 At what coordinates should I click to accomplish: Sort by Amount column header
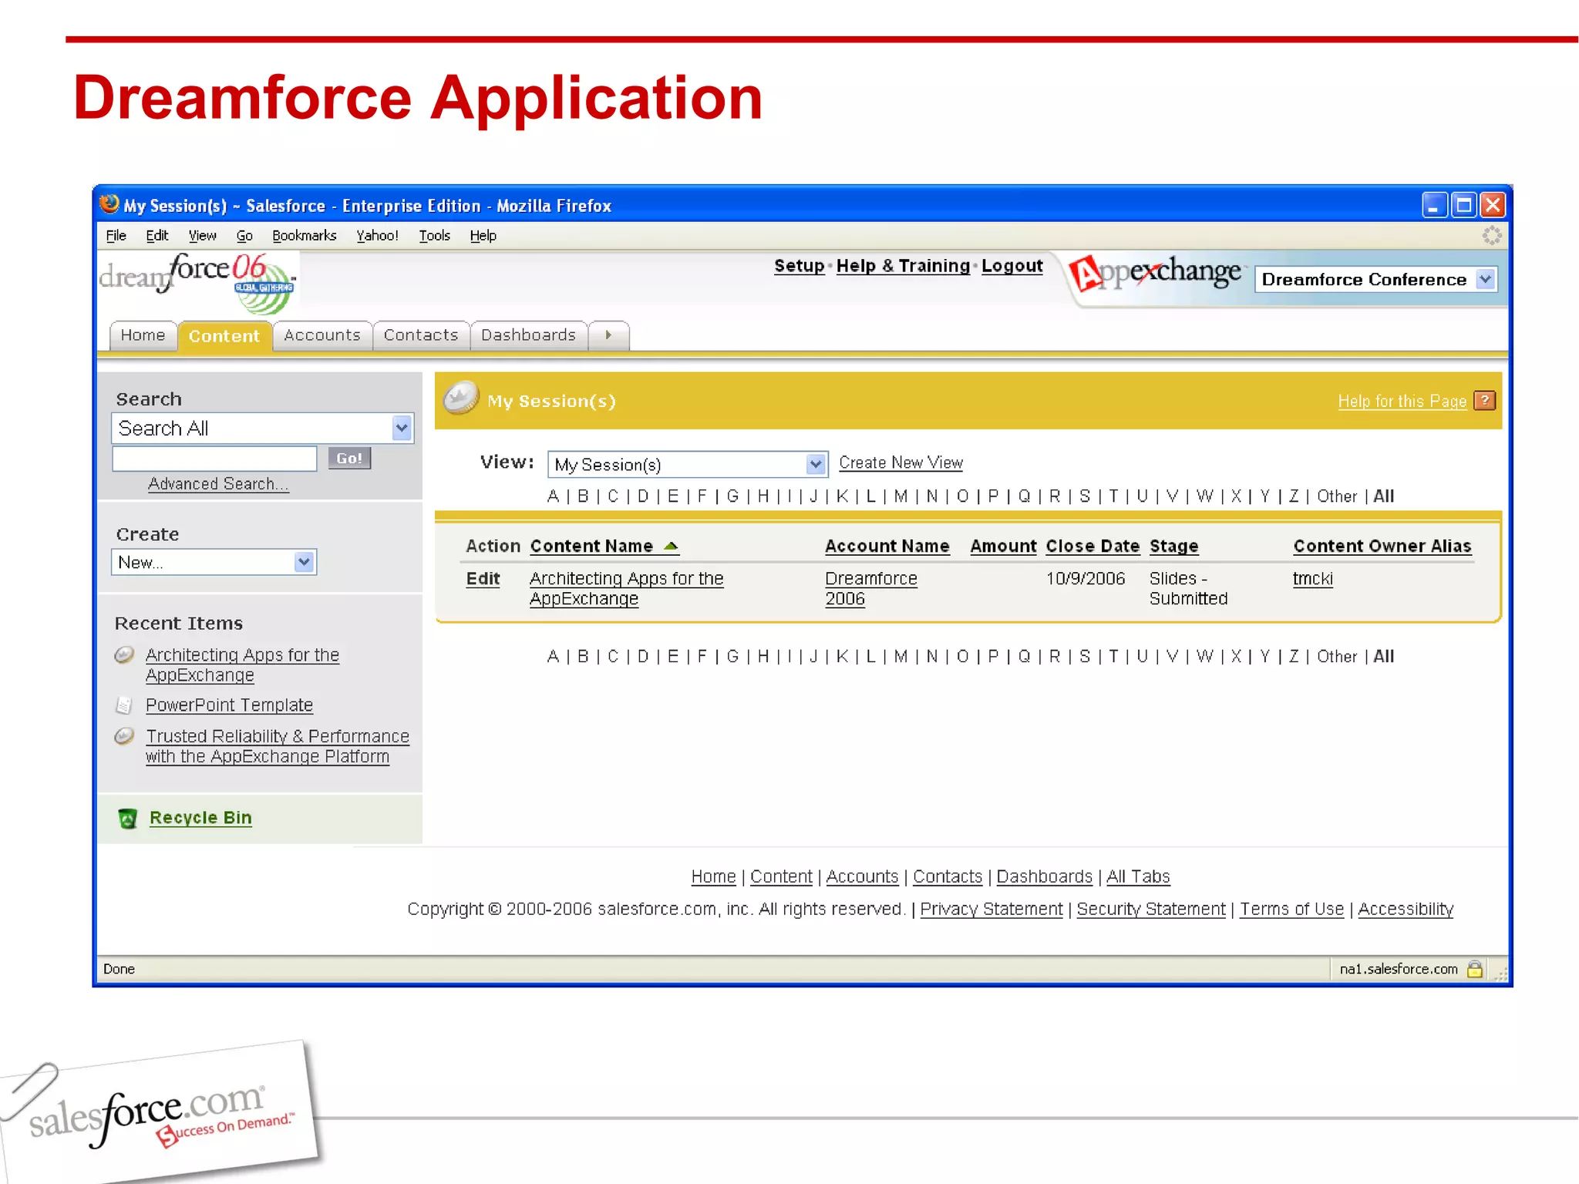(x=1003, y=546)
